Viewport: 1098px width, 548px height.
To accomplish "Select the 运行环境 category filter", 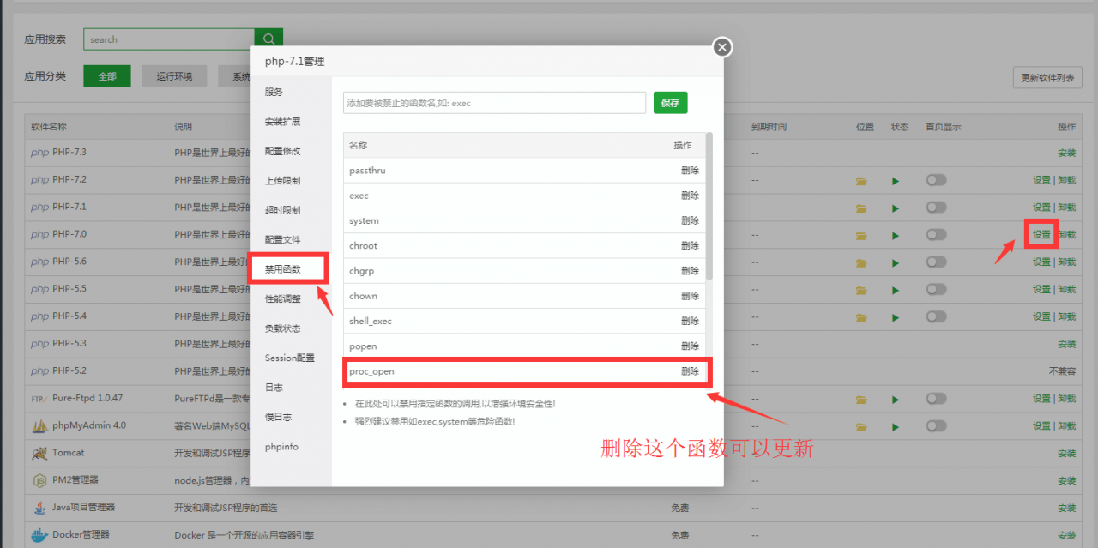I will click(174, 76).
